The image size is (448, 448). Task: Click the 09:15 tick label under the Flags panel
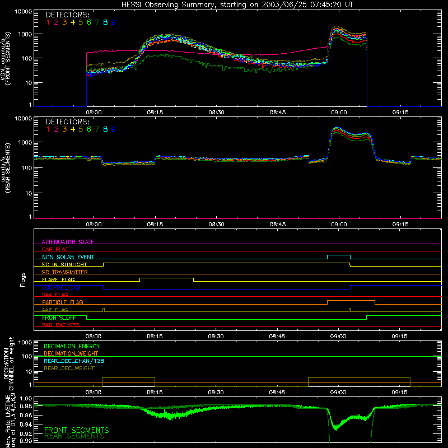click(x=399, y=337)
